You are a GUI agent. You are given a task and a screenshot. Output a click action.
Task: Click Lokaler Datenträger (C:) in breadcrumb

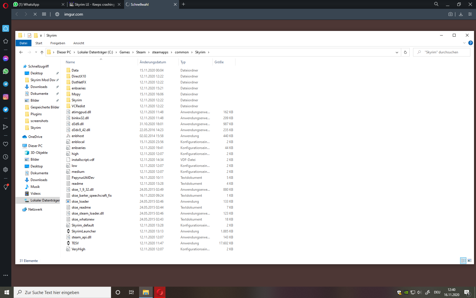95,52
